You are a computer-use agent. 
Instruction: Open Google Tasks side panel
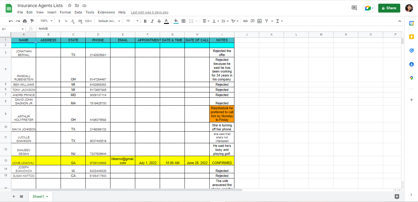[412, 50]
